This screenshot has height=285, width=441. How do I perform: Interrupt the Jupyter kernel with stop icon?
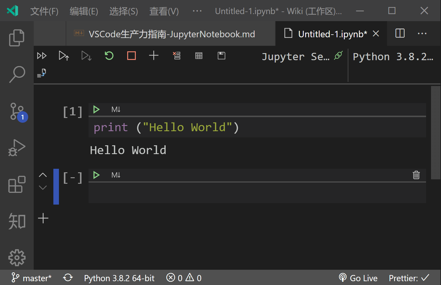click(131, 56)
